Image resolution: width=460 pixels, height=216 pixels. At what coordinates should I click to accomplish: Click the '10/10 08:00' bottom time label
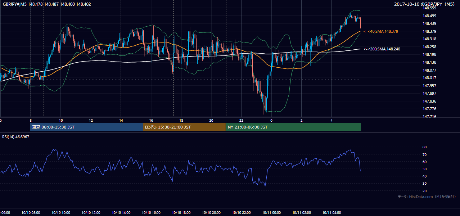point(31,213)
